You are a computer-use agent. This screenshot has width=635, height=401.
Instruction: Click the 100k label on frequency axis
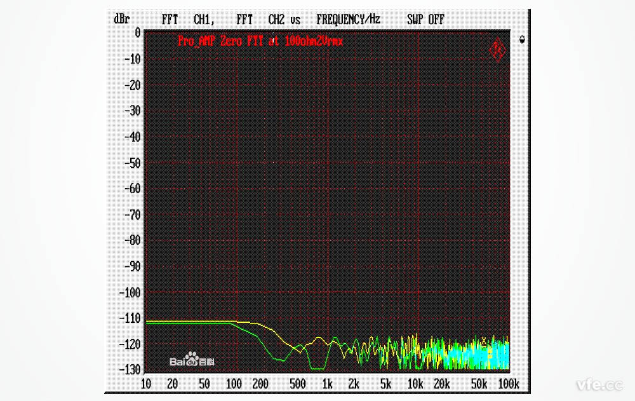pos(508,384)
